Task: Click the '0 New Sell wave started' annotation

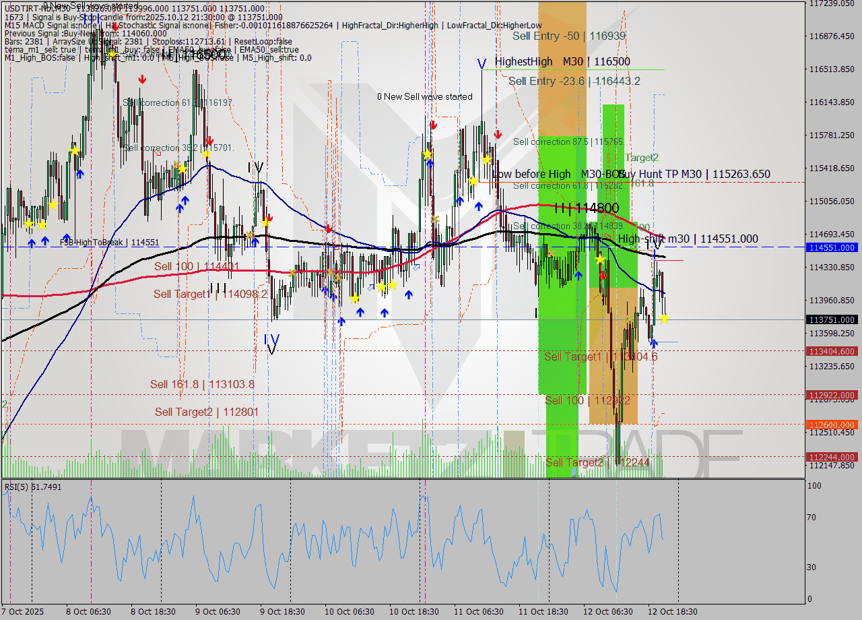Action: click(426, 96)
